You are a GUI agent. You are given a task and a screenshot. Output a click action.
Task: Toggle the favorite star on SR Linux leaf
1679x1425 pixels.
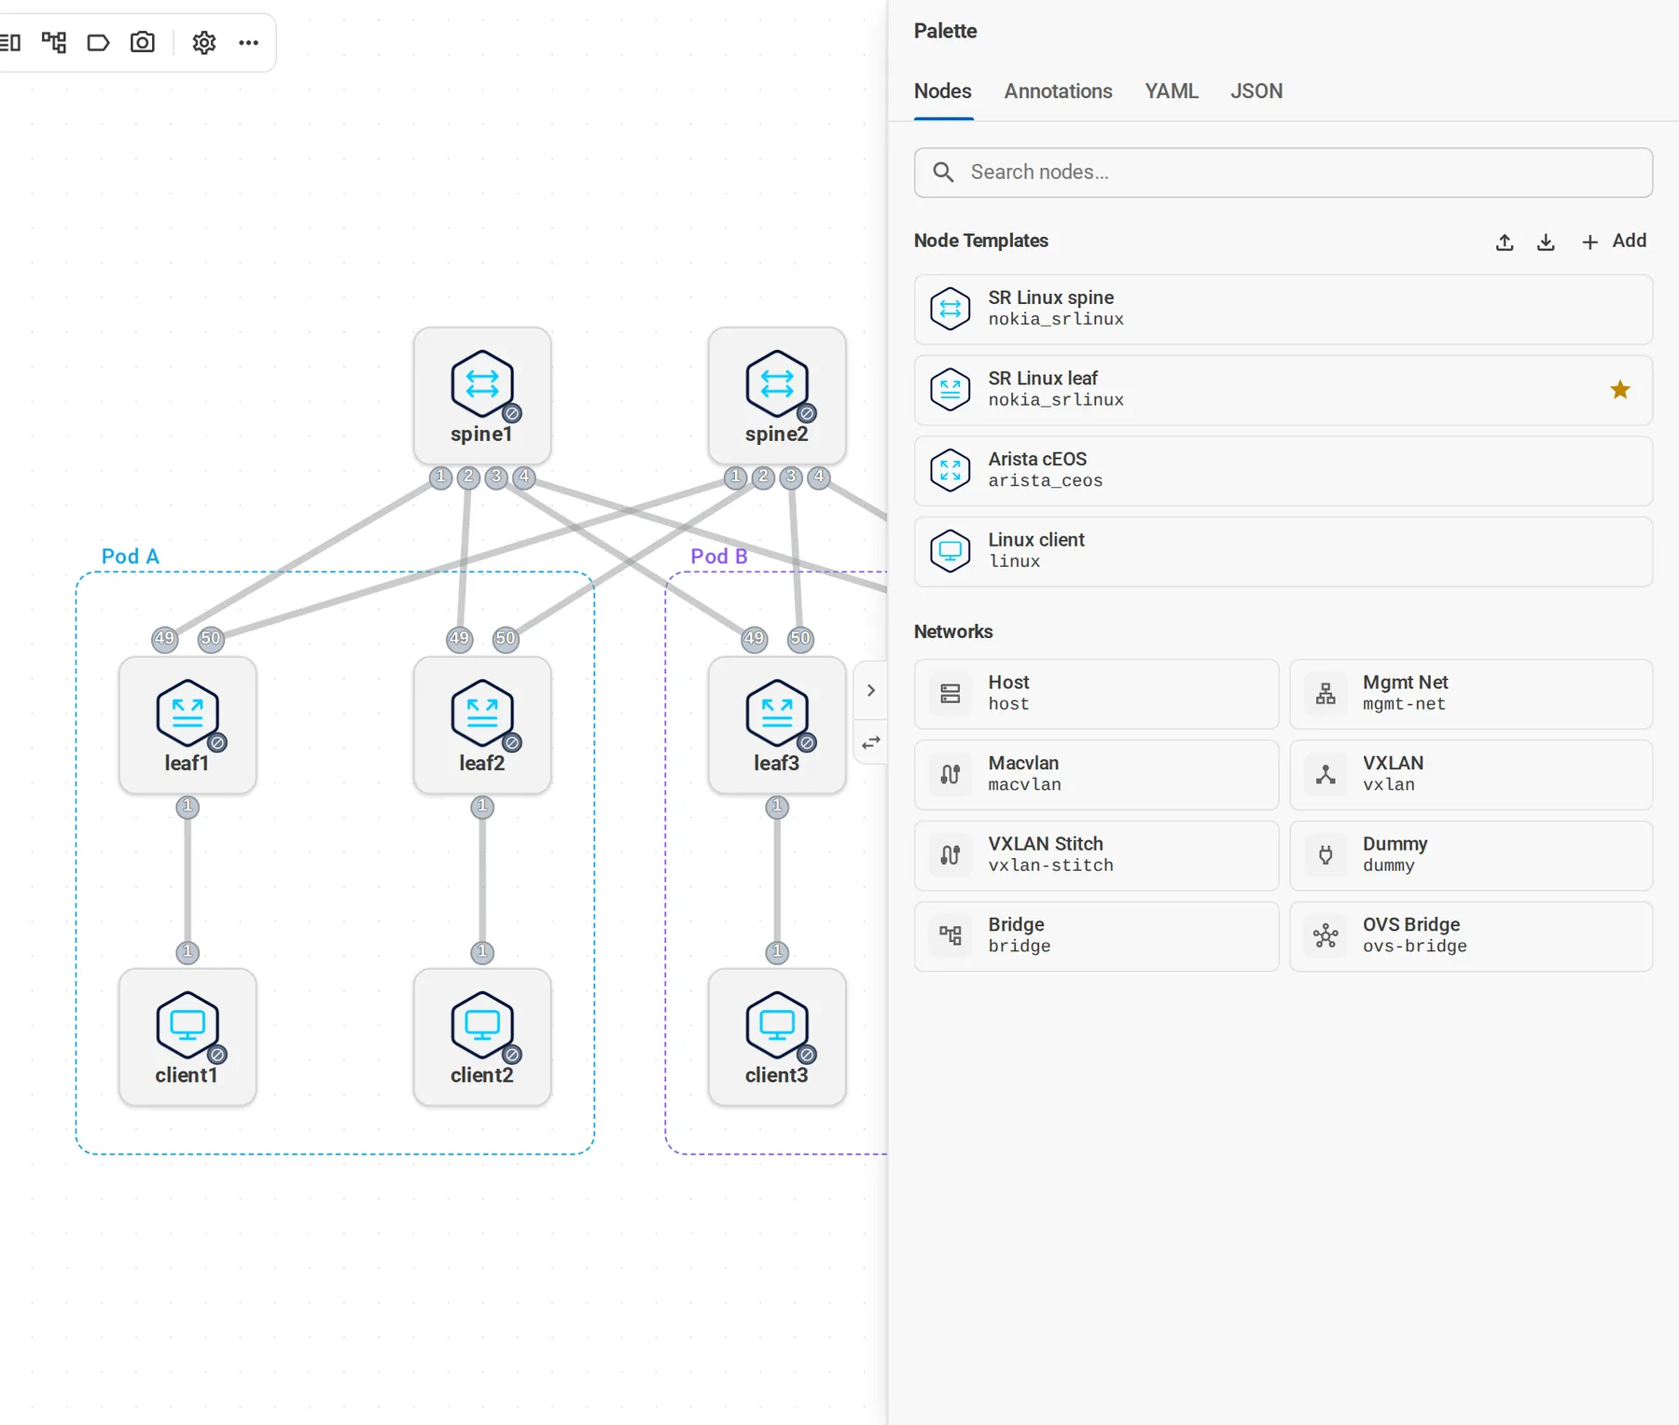(1620, 390)
